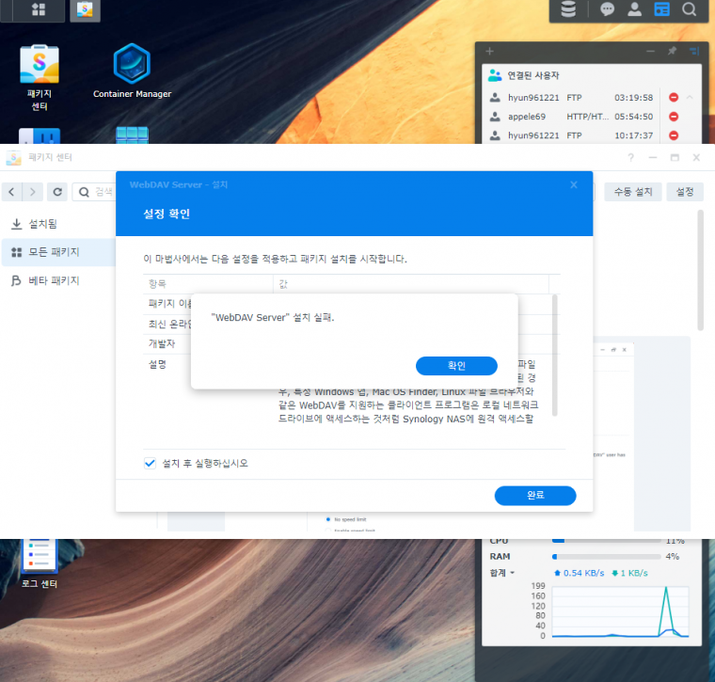Minimize the widget panel
This screenshot has width=715, height=682.
tap(651, 51)
